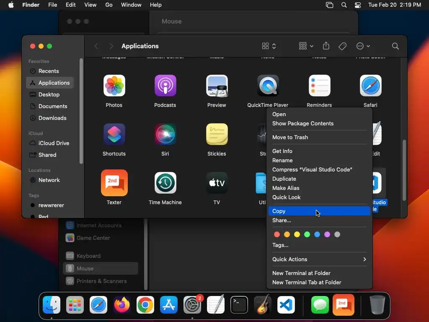Choose Compress "Visual Studio Code"
This screenshot has width=429, height=322.
click(x=319, y=169)
